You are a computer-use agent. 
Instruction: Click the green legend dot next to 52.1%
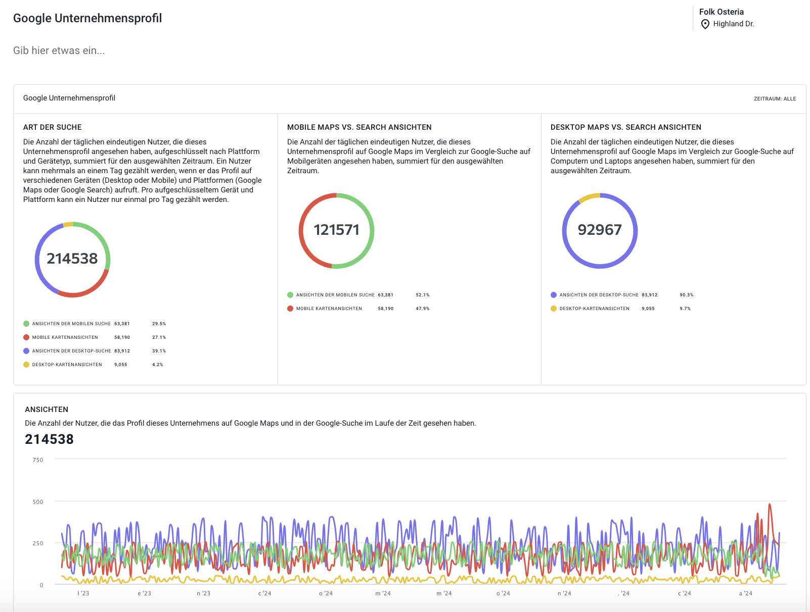pyautogui.click(x=290, y=295)
